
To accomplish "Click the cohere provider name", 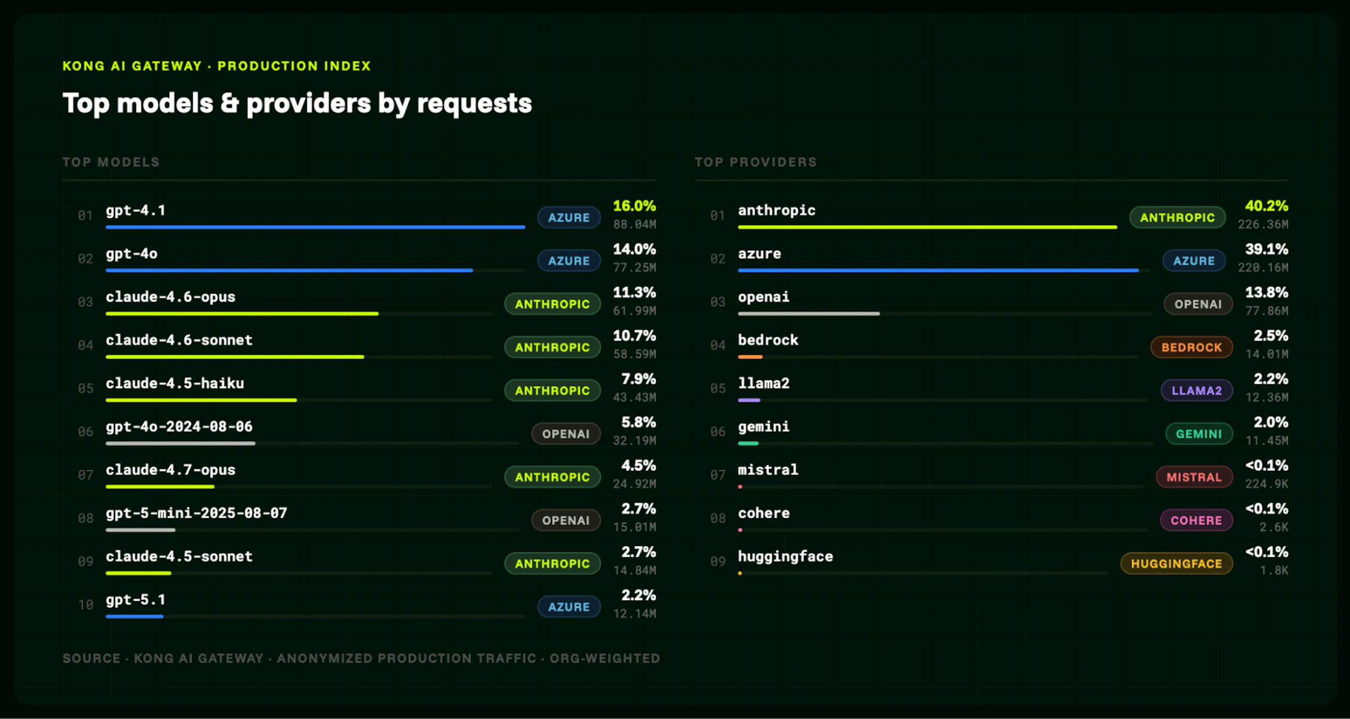I will (764, 513).
